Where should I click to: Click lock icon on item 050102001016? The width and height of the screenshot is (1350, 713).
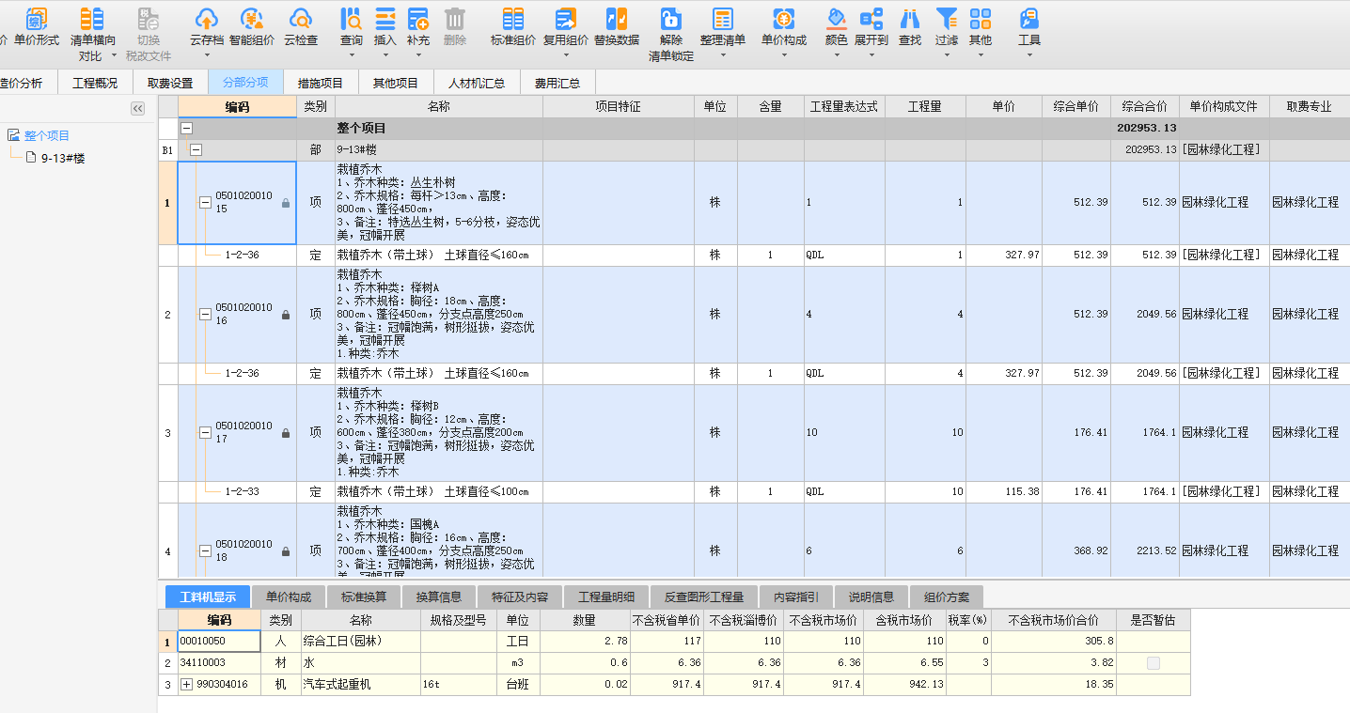(x=286, y=315)
